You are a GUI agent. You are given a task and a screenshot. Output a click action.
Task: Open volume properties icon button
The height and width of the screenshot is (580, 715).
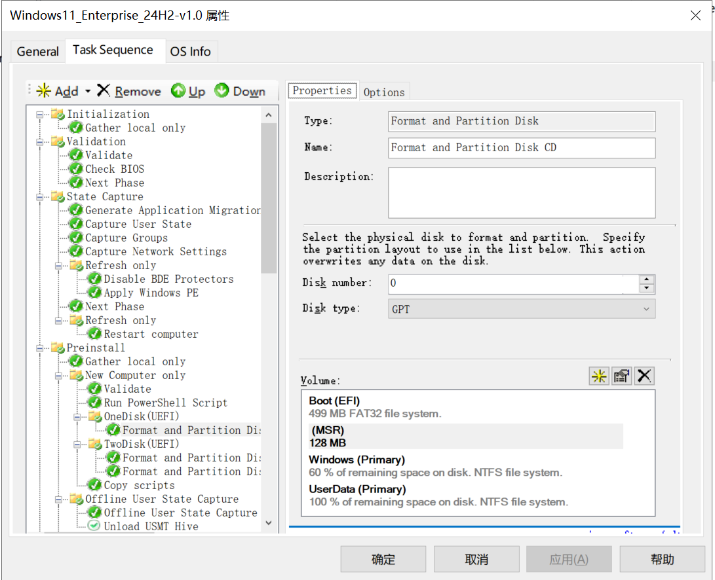621,376
